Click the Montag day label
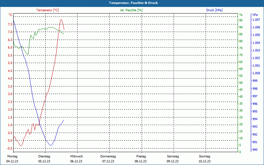The width and height of the screenshot is (264, 165). (12, 156)
